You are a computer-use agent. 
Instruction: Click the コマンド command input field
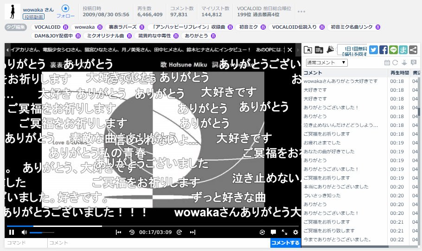click(x=26, y=243)
